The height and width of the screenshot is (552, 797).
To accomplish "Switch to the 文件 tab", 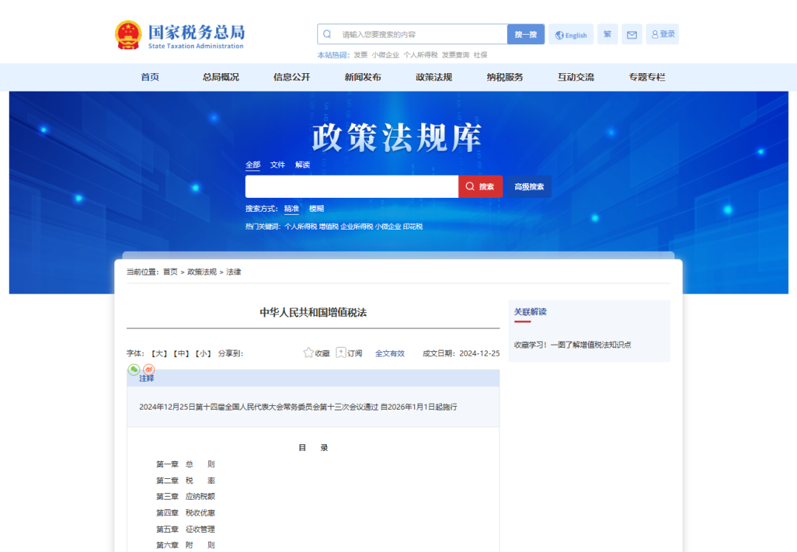I will (277, 165).
